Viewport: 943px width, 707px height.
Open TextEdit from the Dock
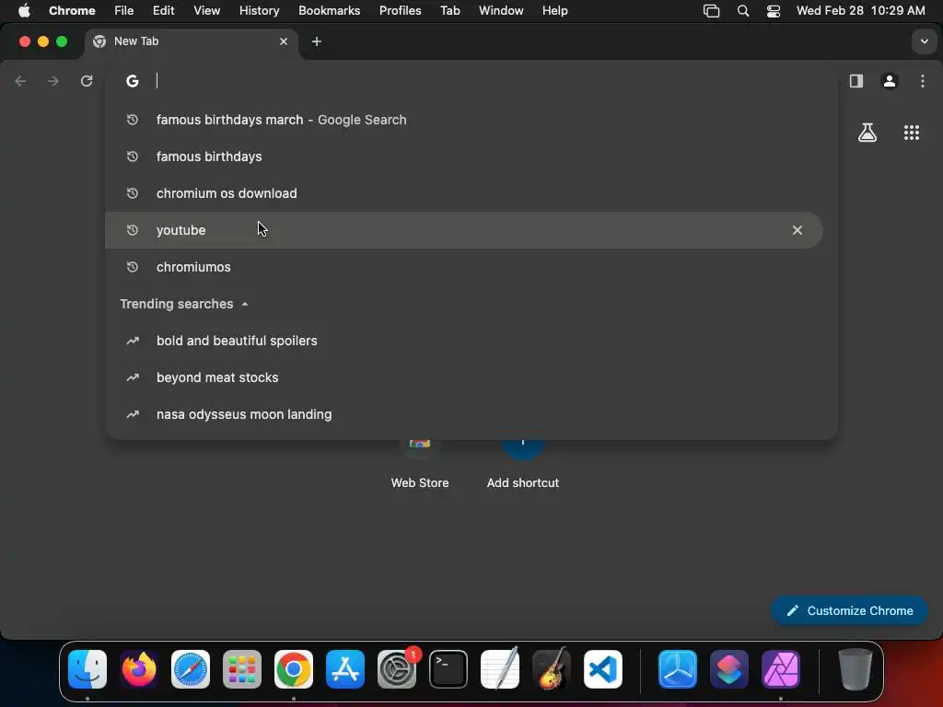point(500,668)
